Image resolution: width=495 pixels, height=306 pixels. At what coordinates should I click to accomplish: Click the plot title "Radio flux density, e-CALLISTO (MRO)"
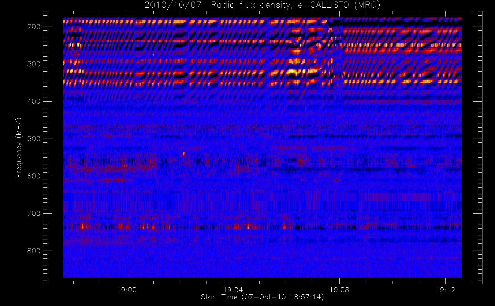tap(296, 5)
